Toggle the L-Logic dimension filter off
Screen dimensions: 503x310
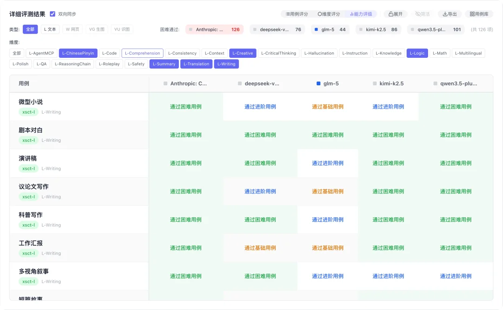417,53
